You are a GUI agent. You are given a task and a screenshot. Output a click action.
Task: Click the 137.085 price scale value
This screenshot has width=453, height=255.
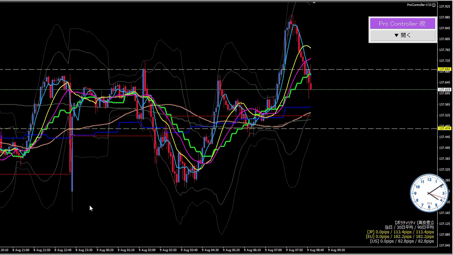[444, 235]
